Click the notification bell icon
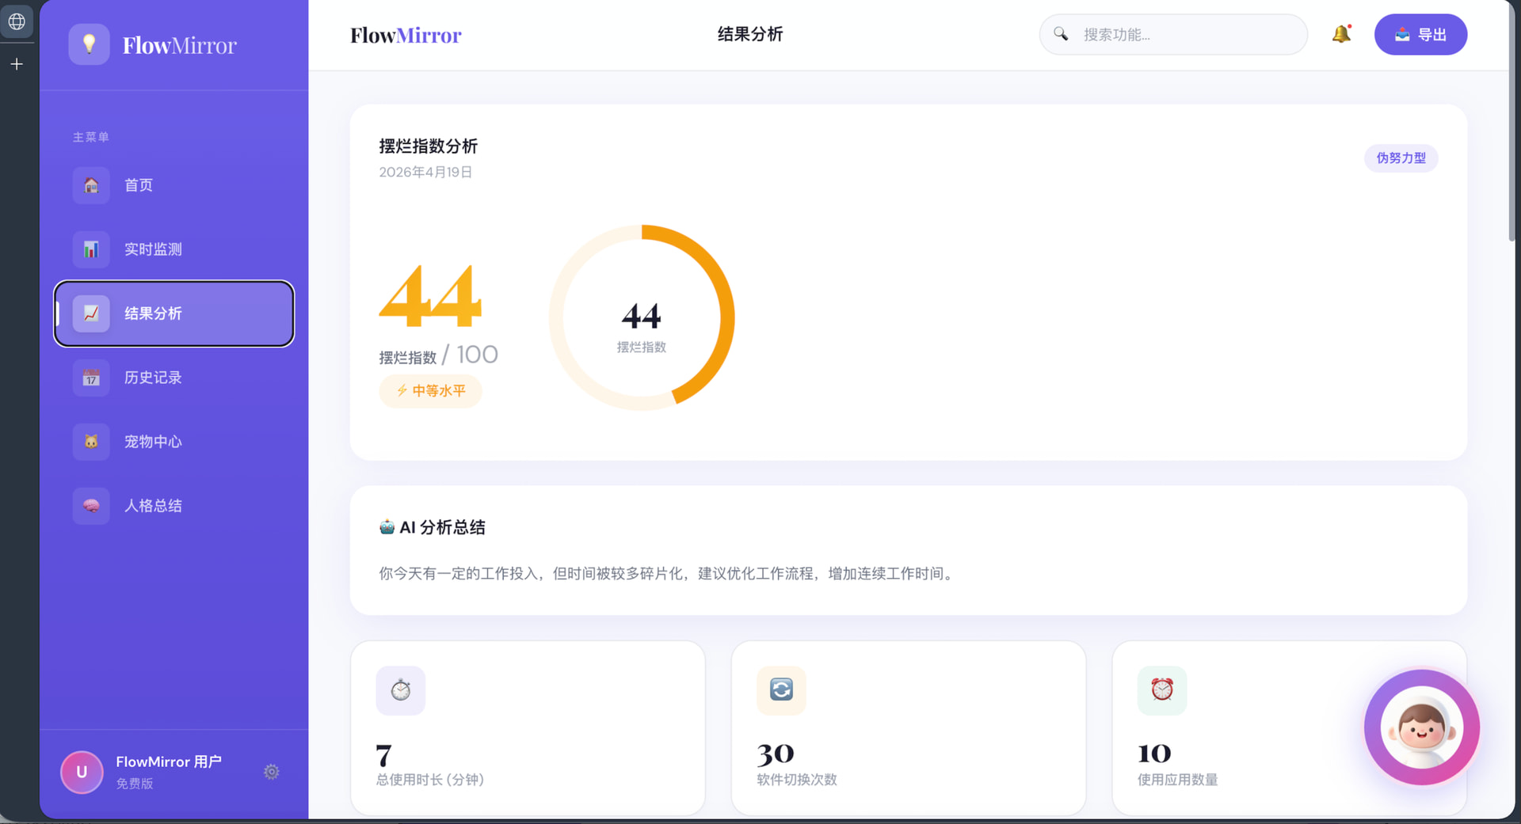 (x=1340, y=34)
